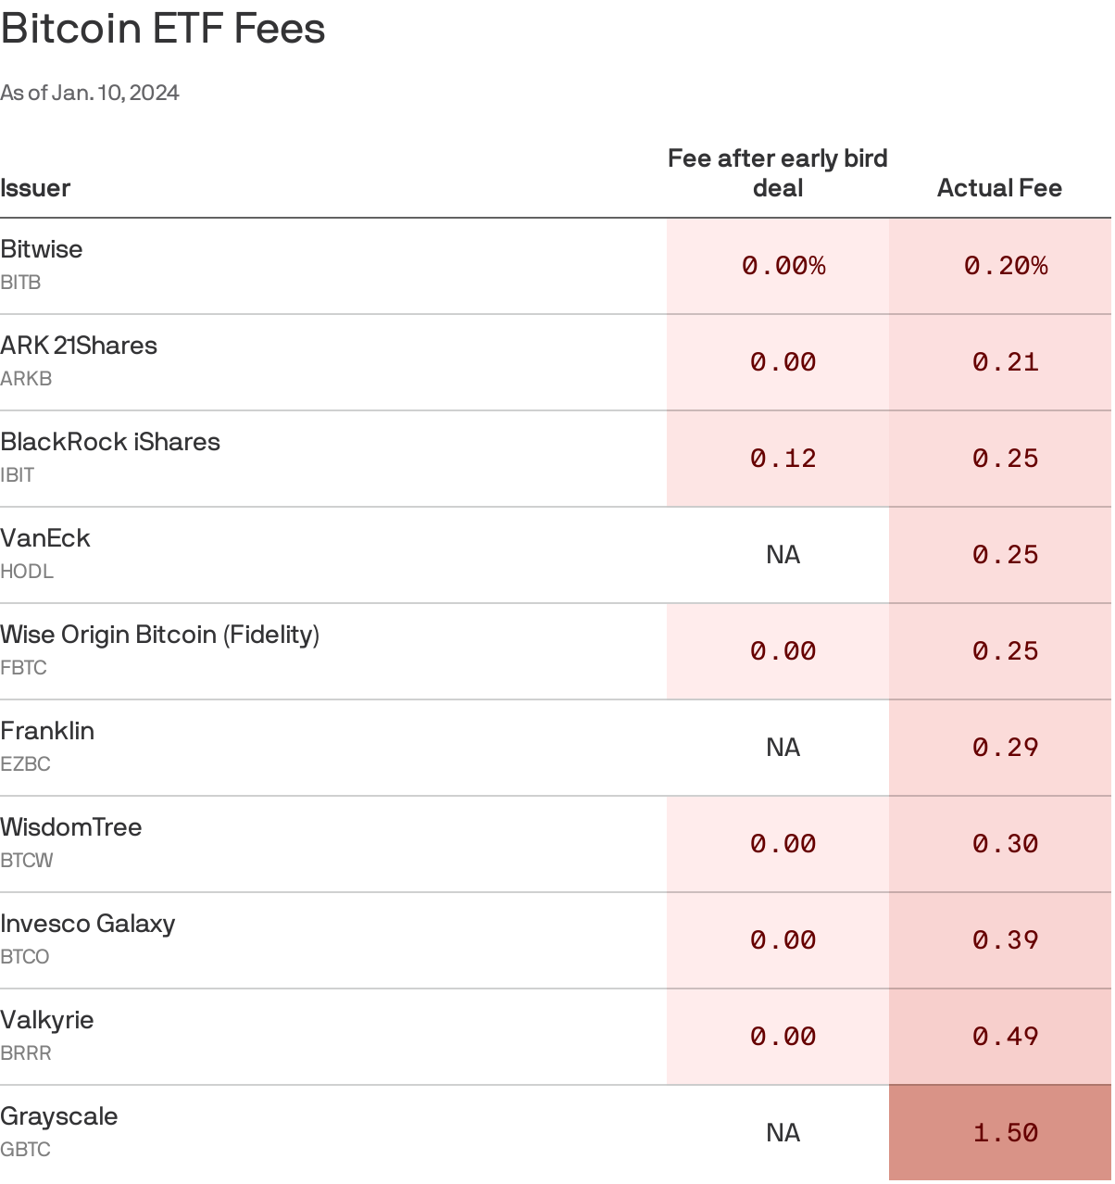This screenshot has width=1115, height=1184.
Task: Click the Invesco Galaxy issuer name
Action: pos(88,924)
